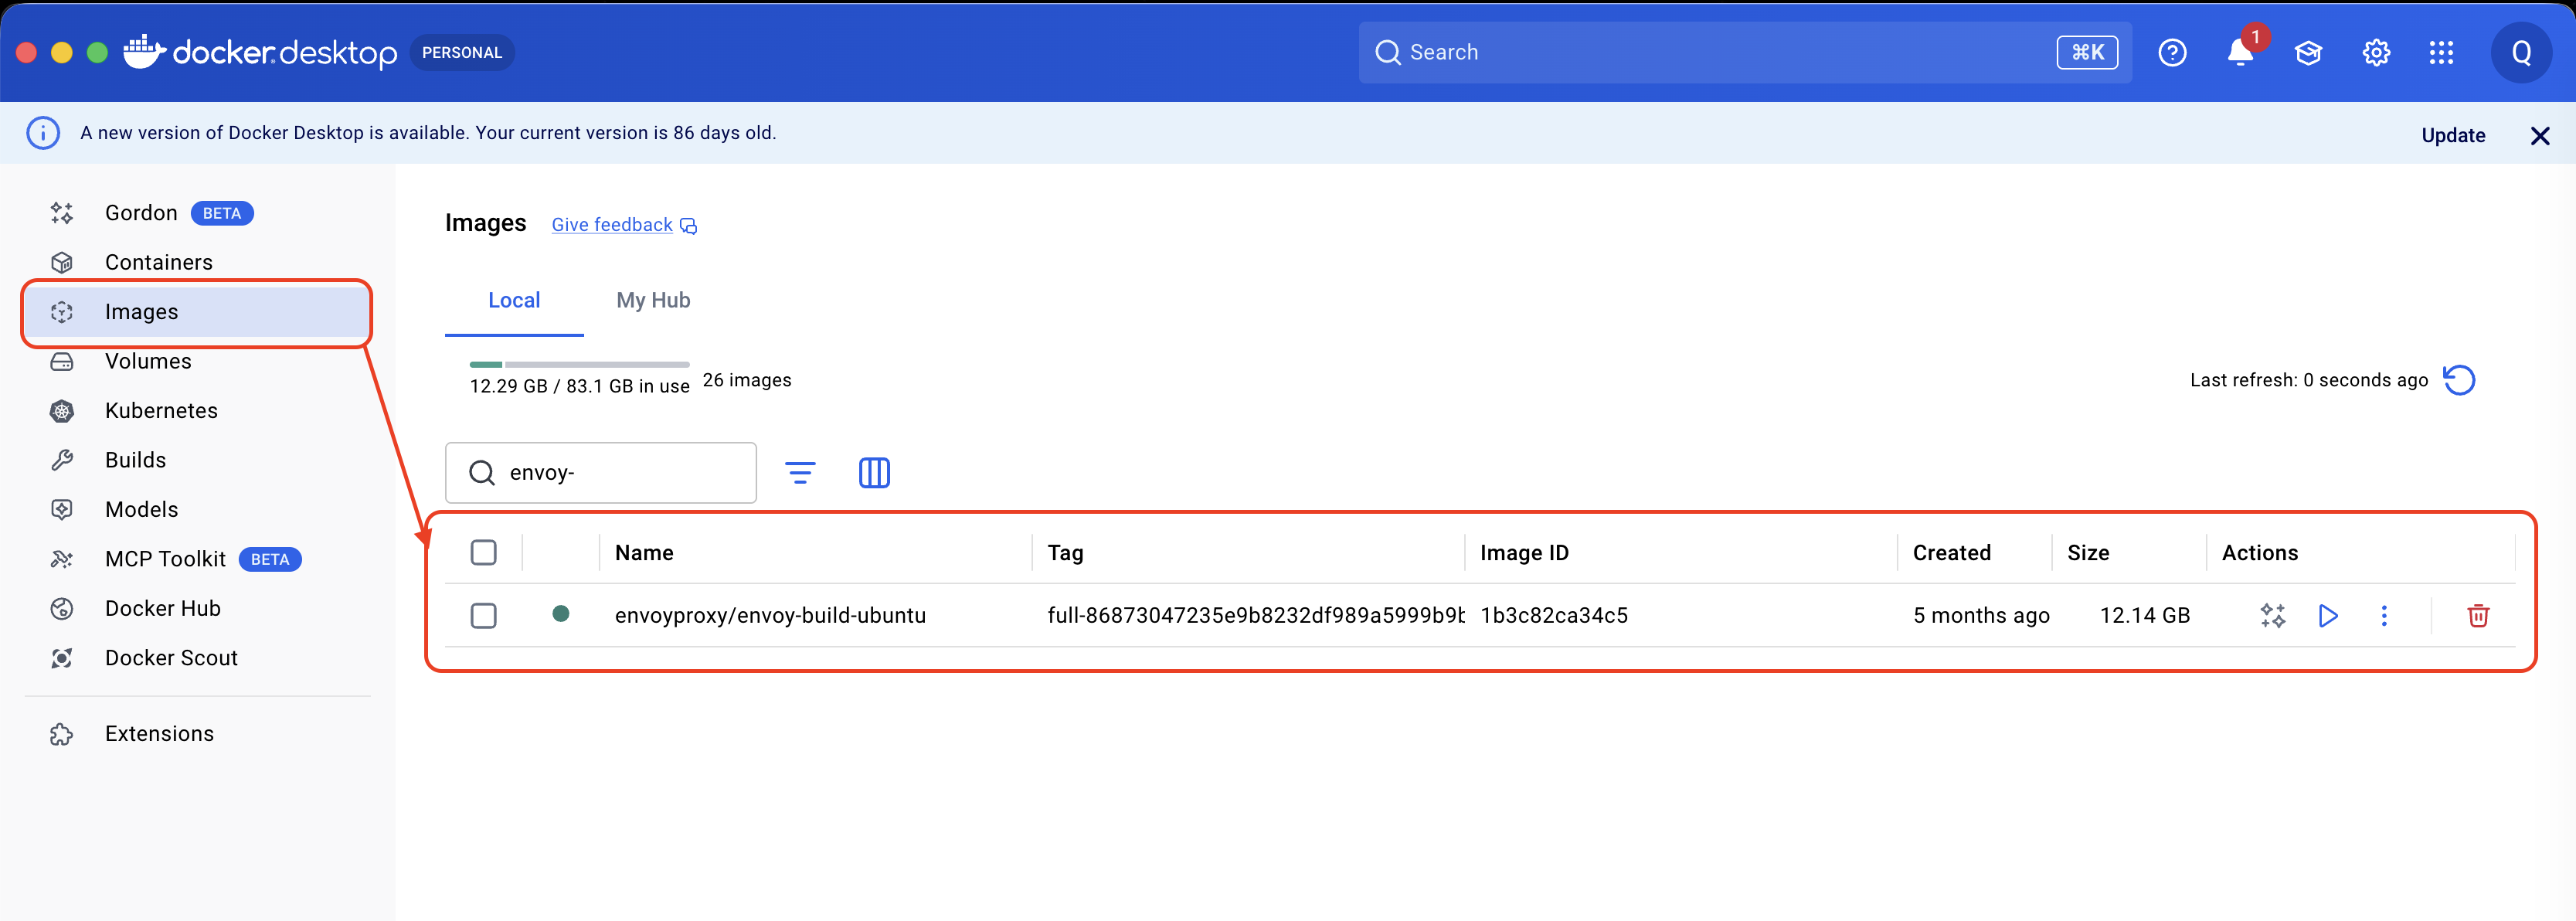Click the tag full-86873047235e9b8232df989a5999b9b
The image size is (2576, 921).
coord(1255,616)
